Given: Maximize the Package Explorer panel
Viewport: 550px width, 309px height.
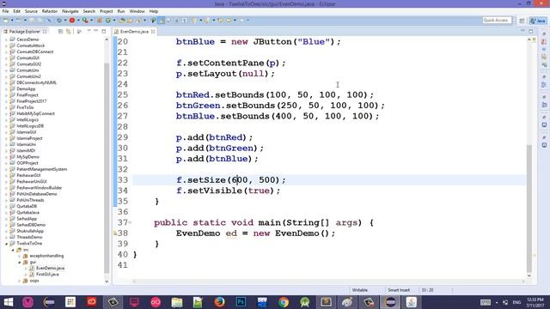Looking at the screenshot, I should click(104, 31).
